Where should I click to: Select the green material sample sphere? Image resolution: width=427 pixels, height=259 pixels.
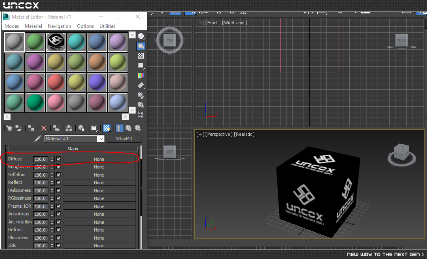[35, 42]
